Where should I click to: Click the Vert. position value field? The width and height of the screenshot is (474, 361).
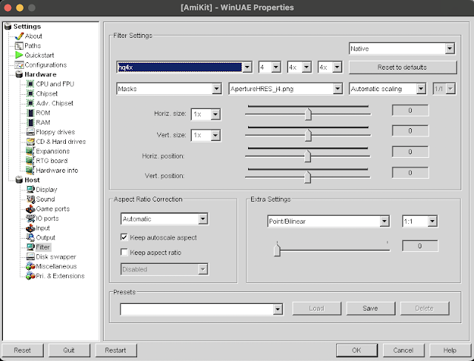pyautogui.click(x=410, y=173)
